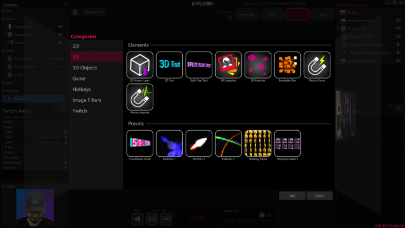This screenshot has width=405, height=228.
Task: Toggle the New Follower alert green indicator
Action: tap(65, 132)
